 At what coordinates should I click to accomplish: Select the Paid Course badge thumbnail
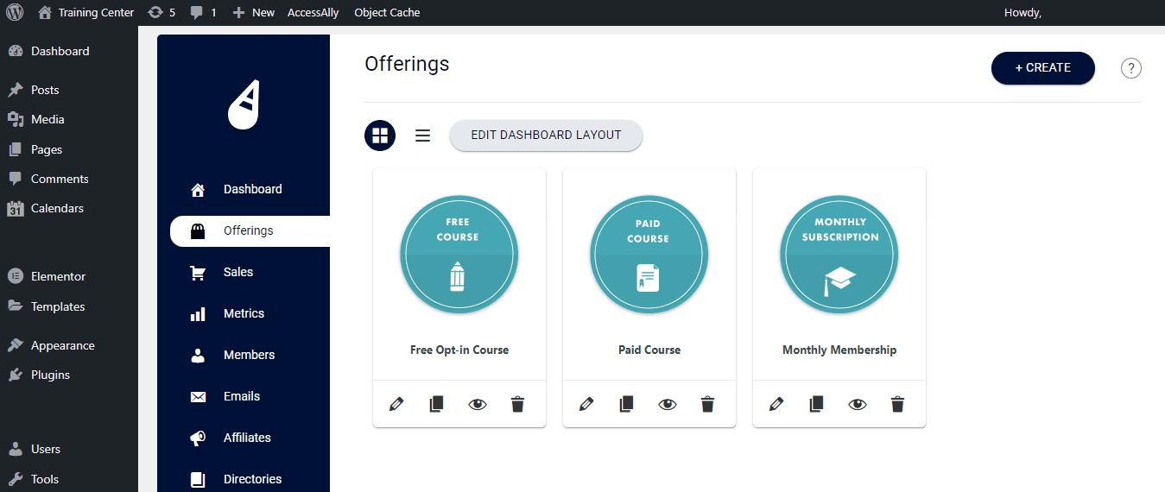click(649, 255)
